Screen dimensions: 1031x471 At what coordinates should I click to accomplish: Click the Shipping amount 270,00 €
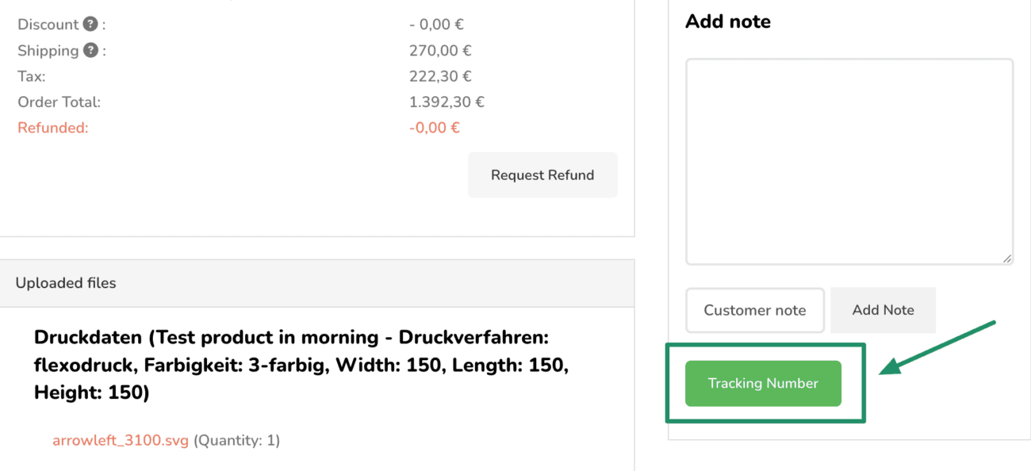click(x=440, y=51)
